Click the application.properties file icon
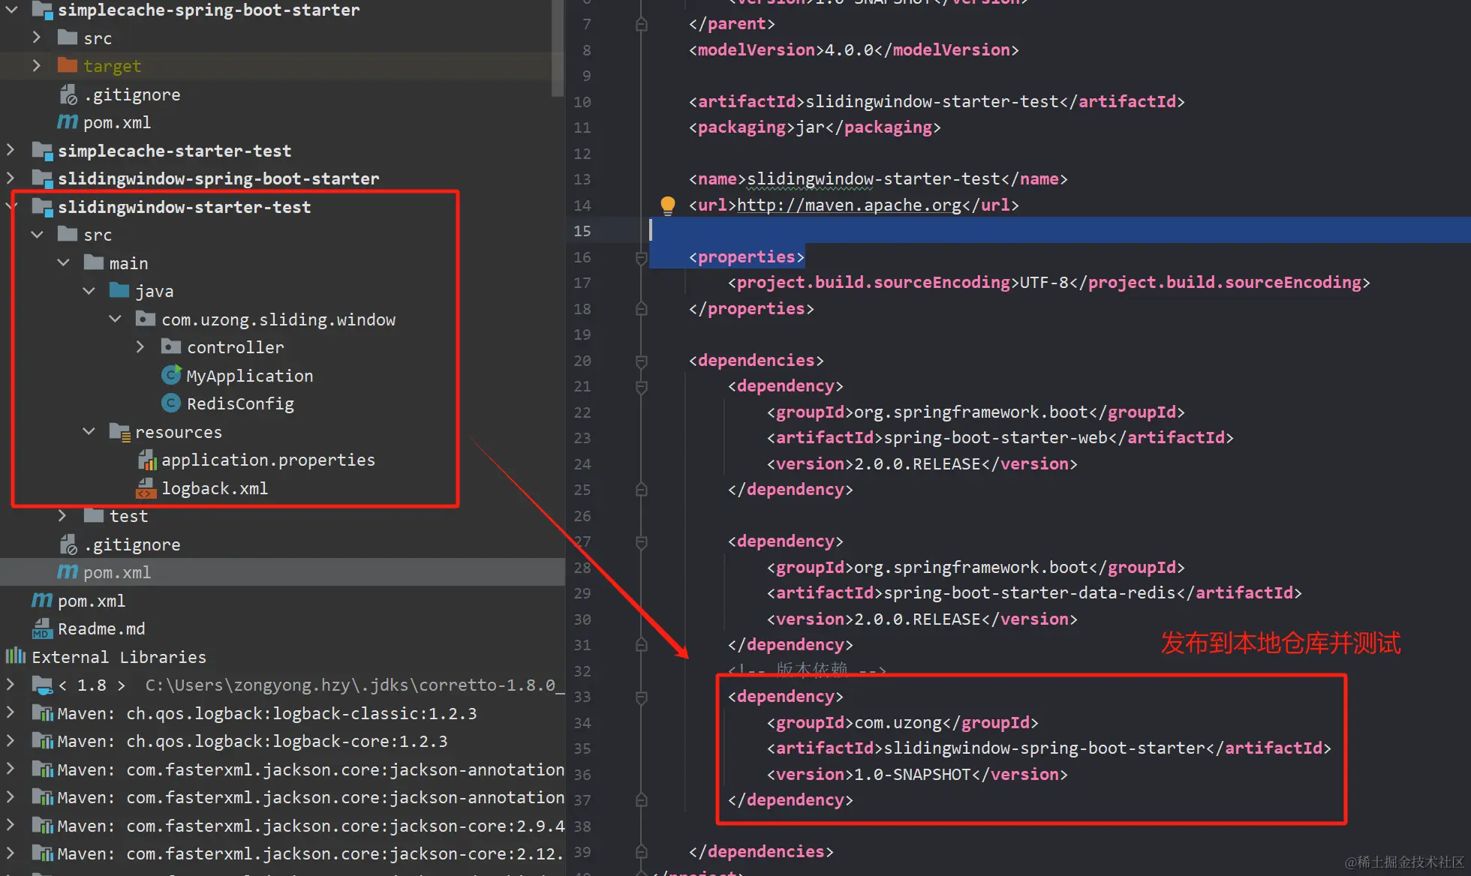 coord(147,460)
